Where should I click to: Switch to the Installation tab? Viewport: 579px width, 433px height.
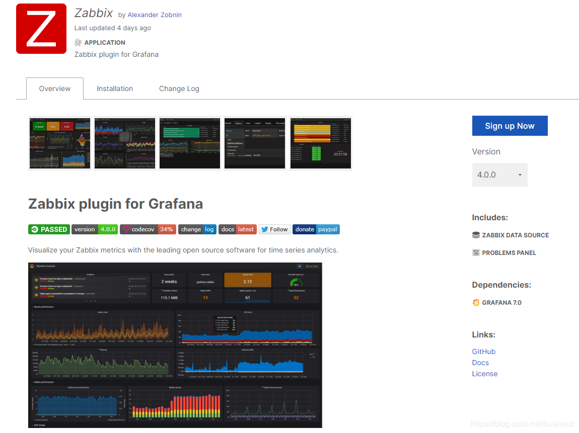pyautogui.click(x=115, y=89)
